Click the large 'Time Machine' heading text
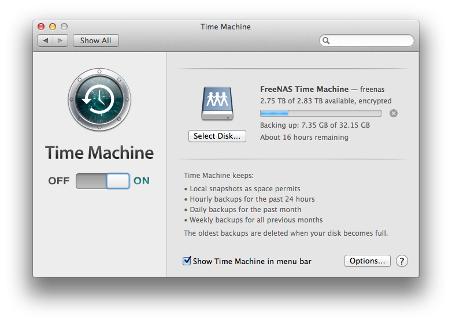Viewport: 452px width, 323px height. tap(99, 153)
